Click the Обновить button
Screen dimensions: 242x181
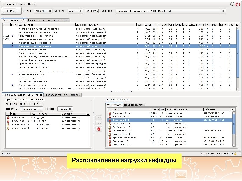tap(92, 11)
